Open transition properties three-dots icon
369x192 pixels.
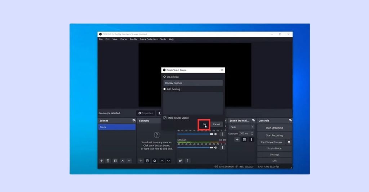251,139
